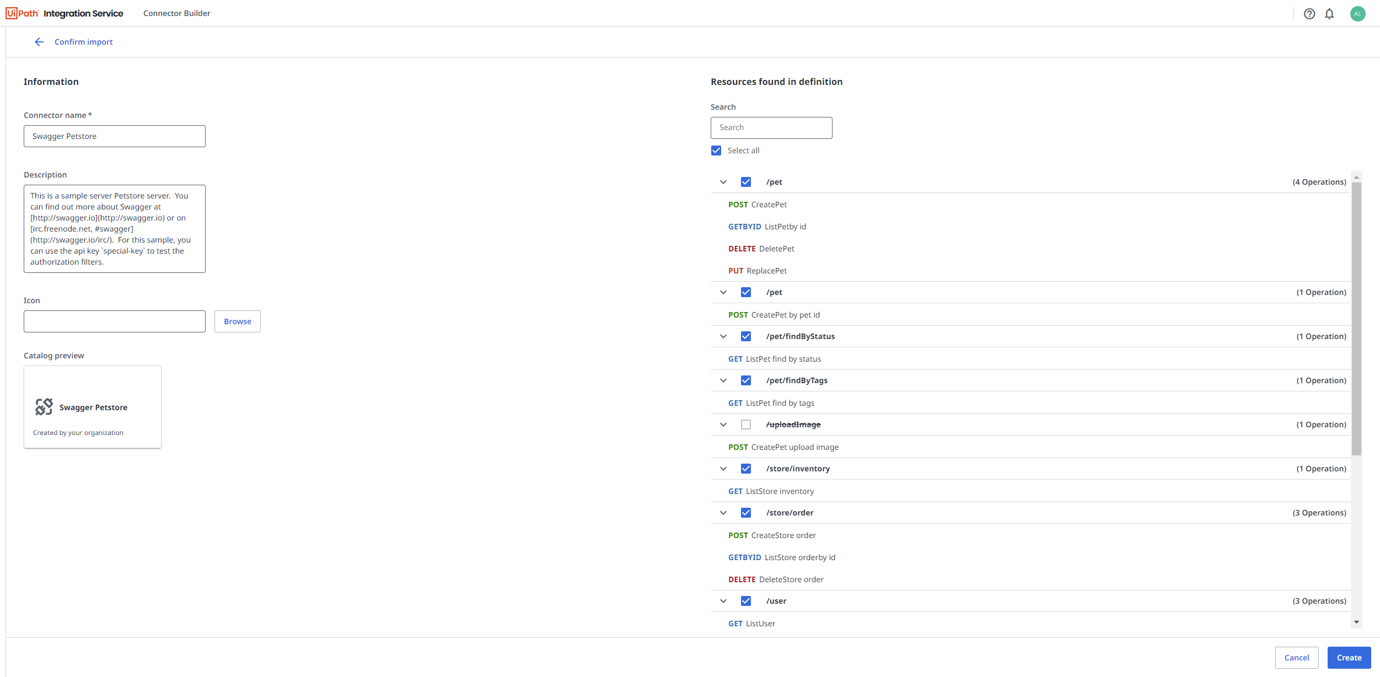Select POST CreatePet by pet id
Image resolution: width=1380 pixels, height=677 pixels.
click(774, 315)
